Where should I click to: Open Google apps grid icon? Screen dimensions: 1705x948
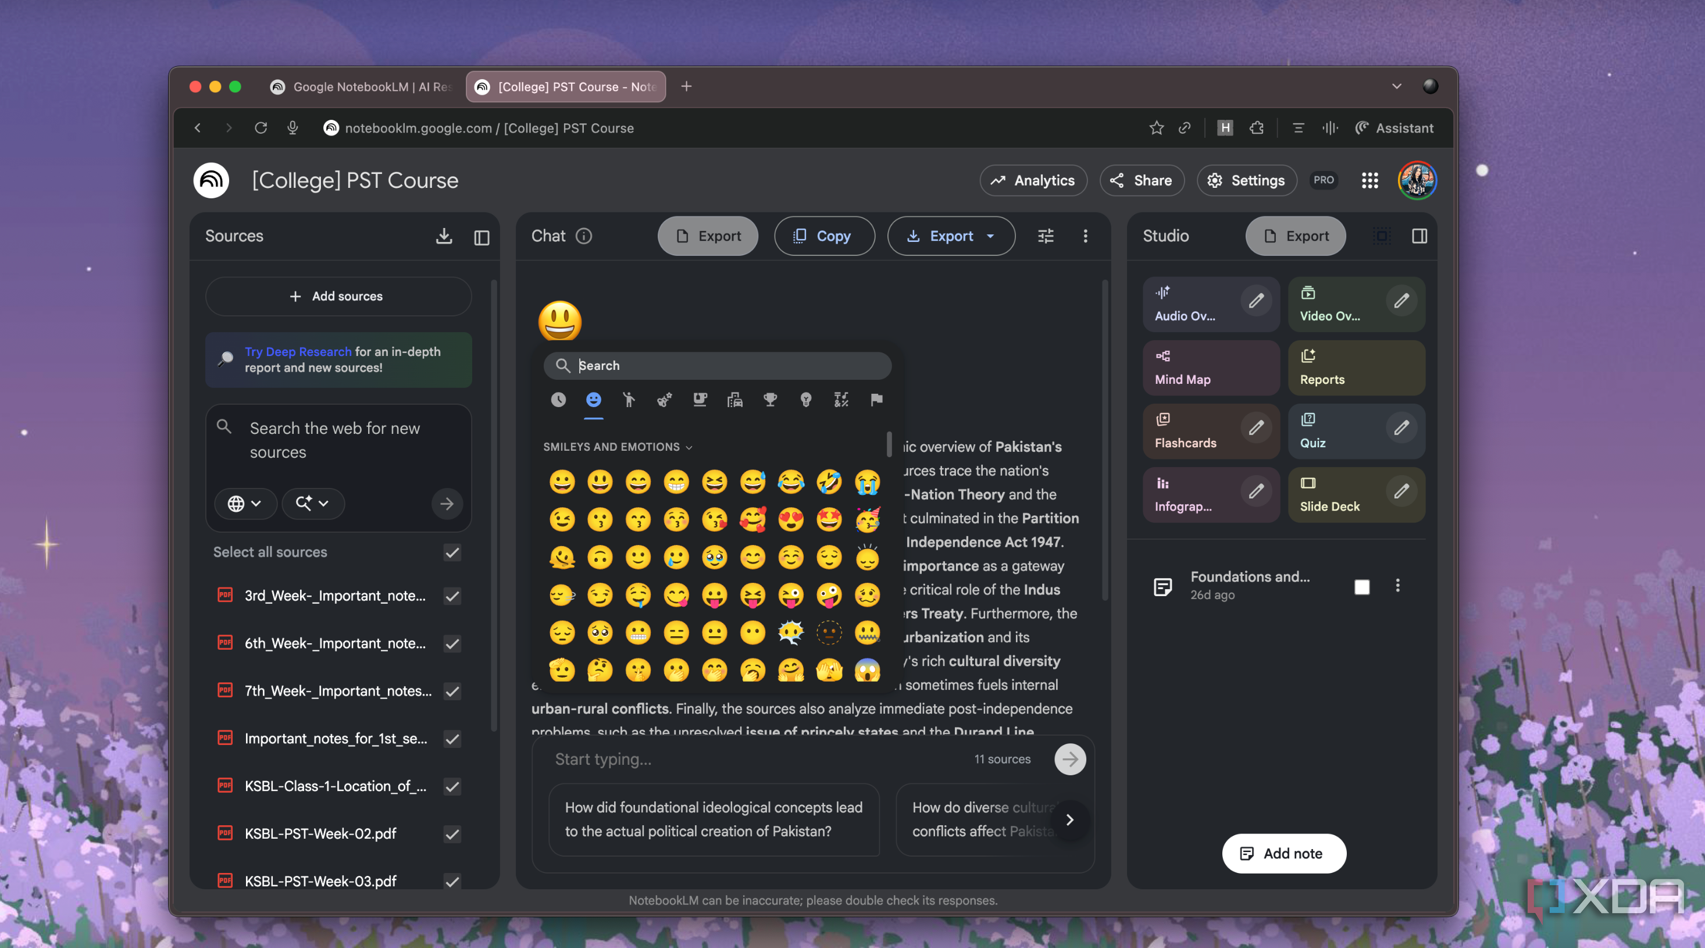[x=1370, y=180]
